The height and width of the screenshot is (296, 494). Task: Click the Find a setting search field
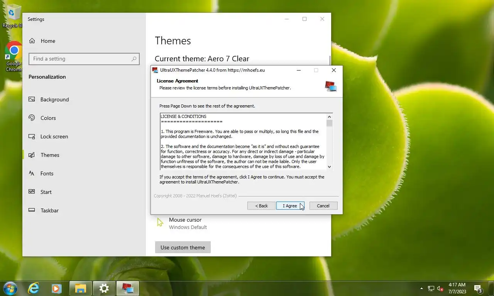pos(84,59)
